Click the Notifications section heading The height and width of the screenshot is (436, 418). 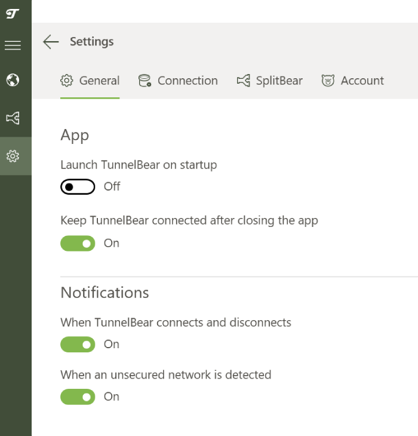click(x=105, y=293)
